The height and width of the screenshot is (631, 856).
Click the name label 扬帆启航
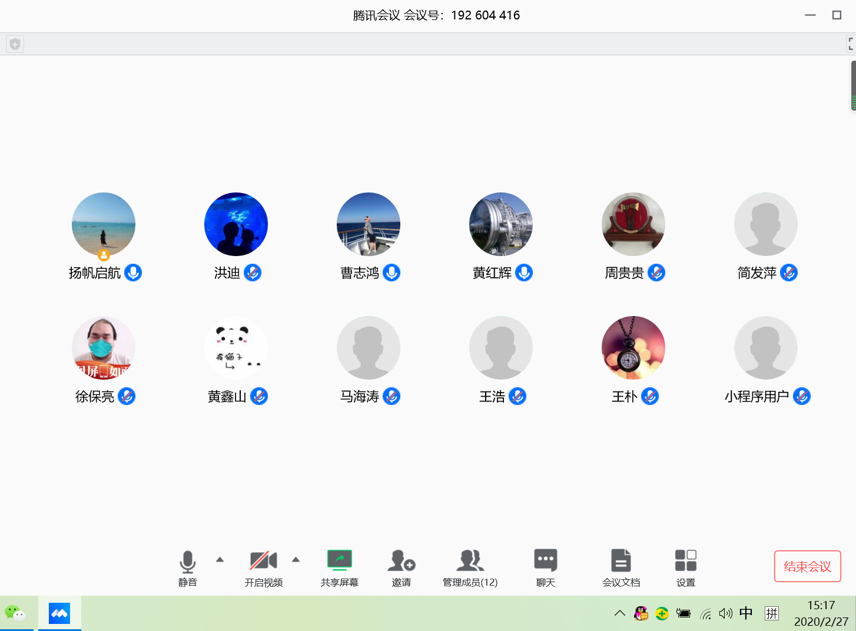click(95, 273)
